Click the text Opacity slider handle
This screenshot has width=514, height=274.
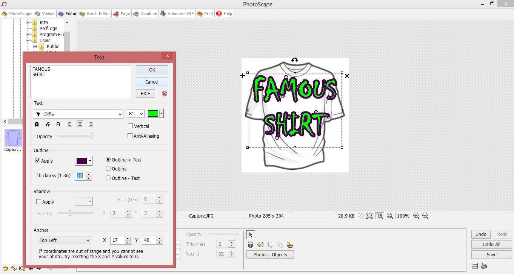coord(92,136)
